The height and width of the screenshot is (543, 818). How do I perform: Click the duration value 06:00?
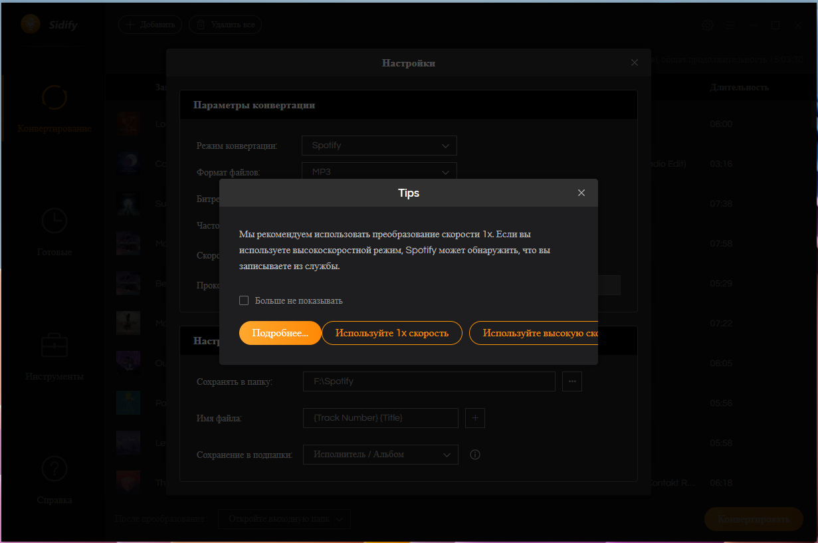pyautogui.click(x=721, y=124)
